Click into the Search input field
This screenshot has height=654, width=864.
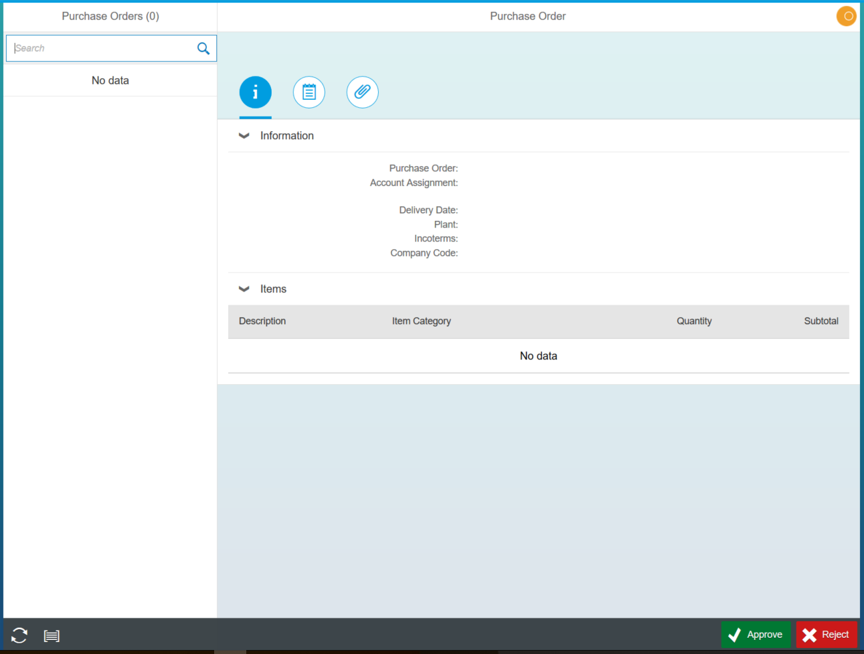coord(100,48)
